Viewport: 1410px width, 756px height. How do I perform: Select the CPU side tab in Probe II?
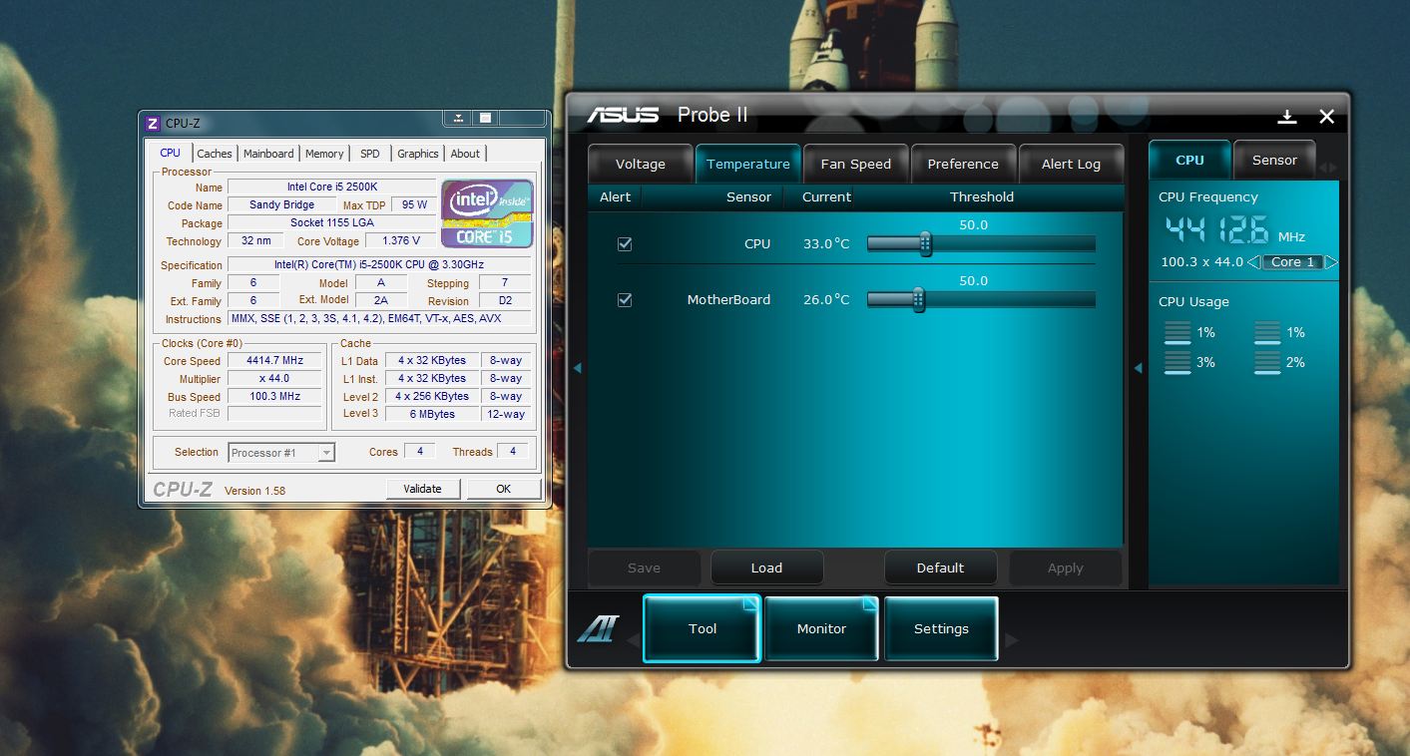pos(1189,160)
